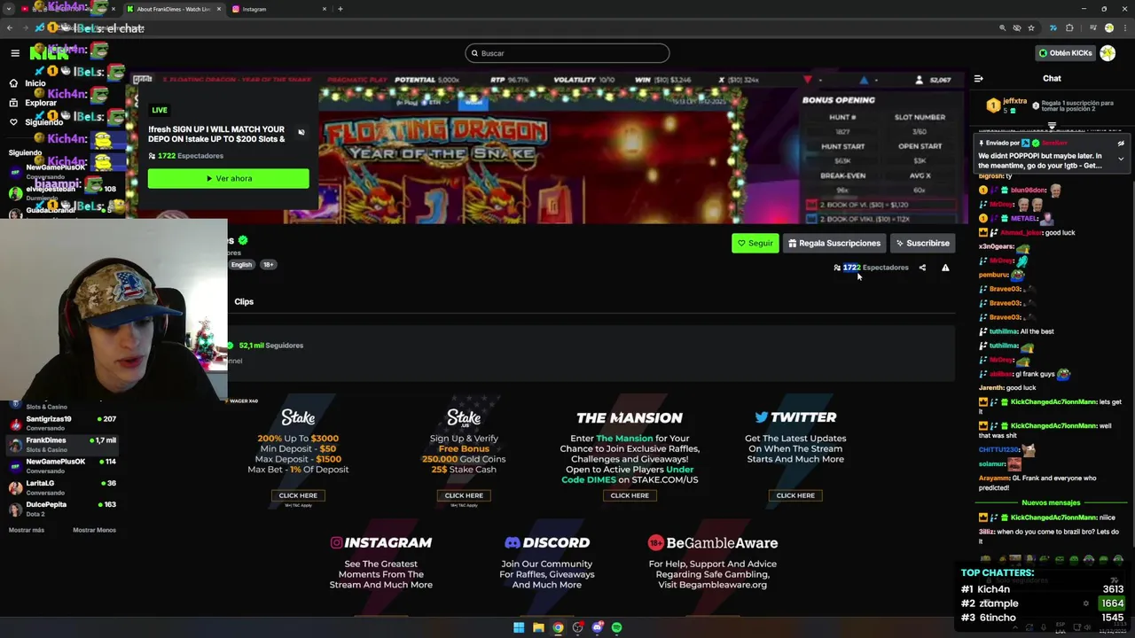Click the 52,1 mil Seguidores count
This screenshot has height=638, width=1135.
(x=270, y=346)
